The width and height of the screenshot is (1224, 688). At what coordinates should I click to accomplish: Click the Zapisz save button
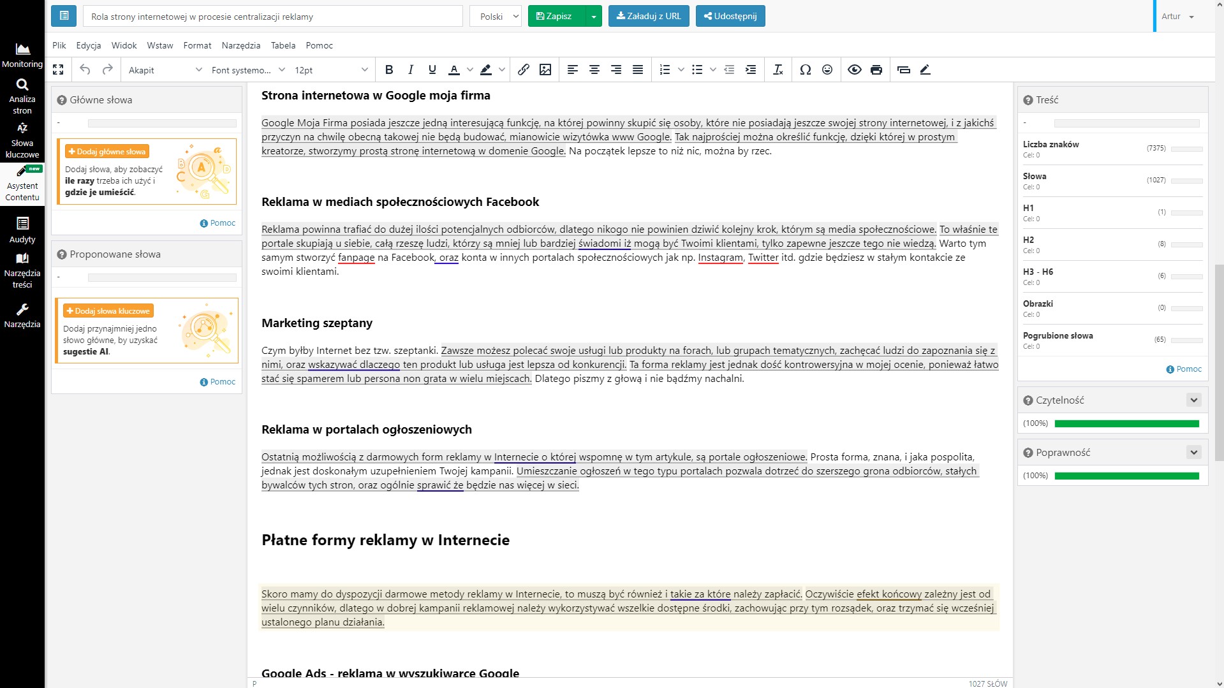(556, 16)
